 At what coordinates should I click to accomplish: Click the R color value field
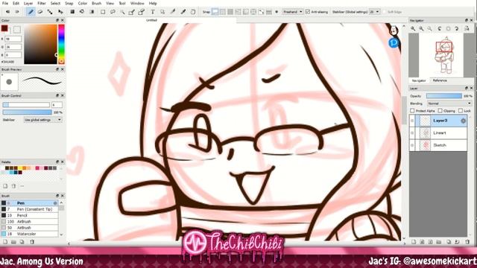tap(13, 39)
